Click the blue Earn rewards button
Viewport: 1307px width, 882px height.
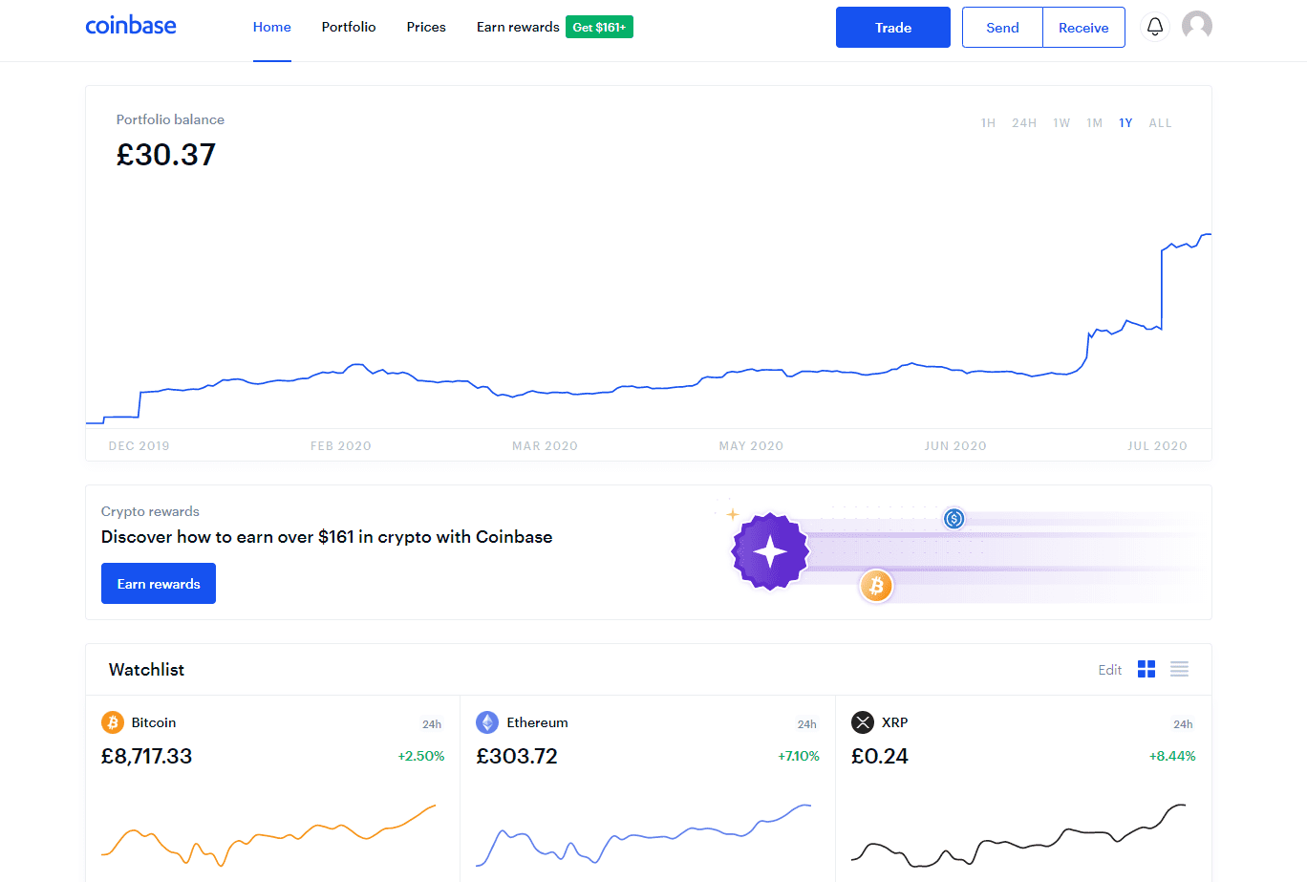tap(159, 583)
